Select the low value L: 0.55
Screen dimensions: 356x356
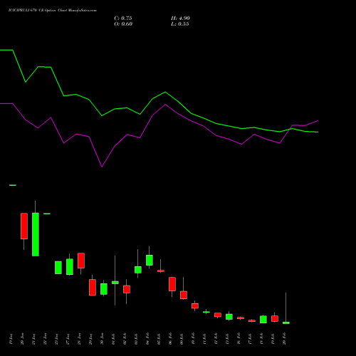coord(180,24)
